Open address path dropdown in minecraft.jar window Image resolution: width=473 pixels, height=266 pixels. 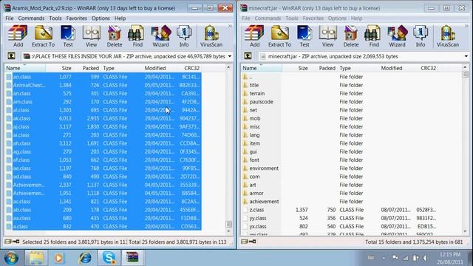[466, 56]
